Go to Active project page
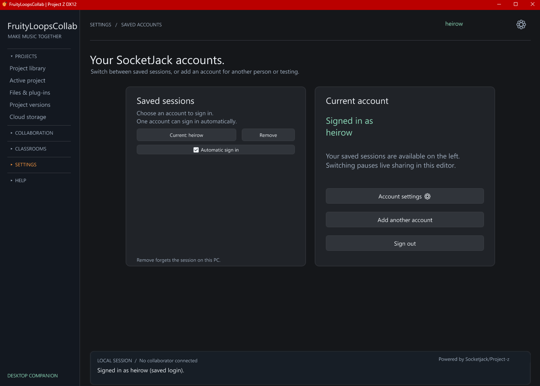The width and height of the screenshot is (540, 386). 27,81
